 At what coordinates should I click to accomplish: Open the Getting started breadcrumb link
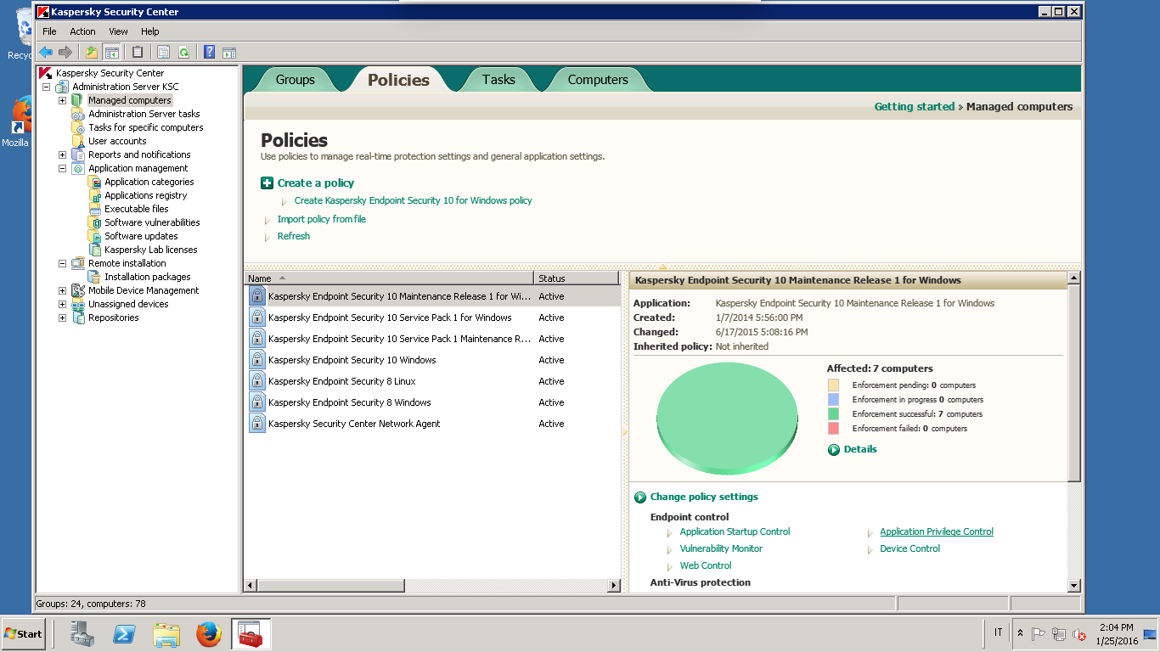coord(915,107)
